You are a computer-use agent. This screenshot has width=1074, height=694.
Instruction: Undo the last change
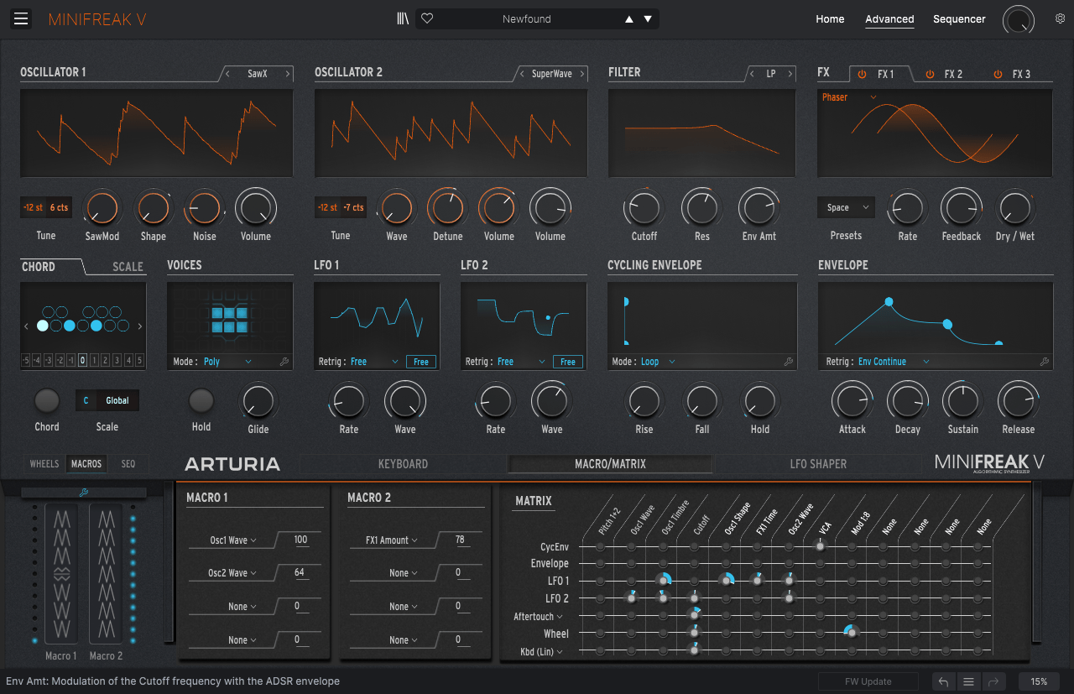click(x=942, y=681)
